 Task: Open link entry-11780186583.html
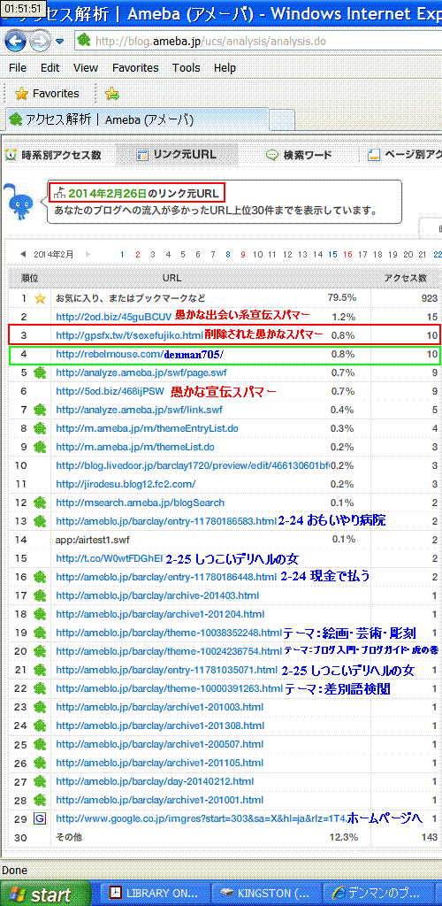coord(166,521)
